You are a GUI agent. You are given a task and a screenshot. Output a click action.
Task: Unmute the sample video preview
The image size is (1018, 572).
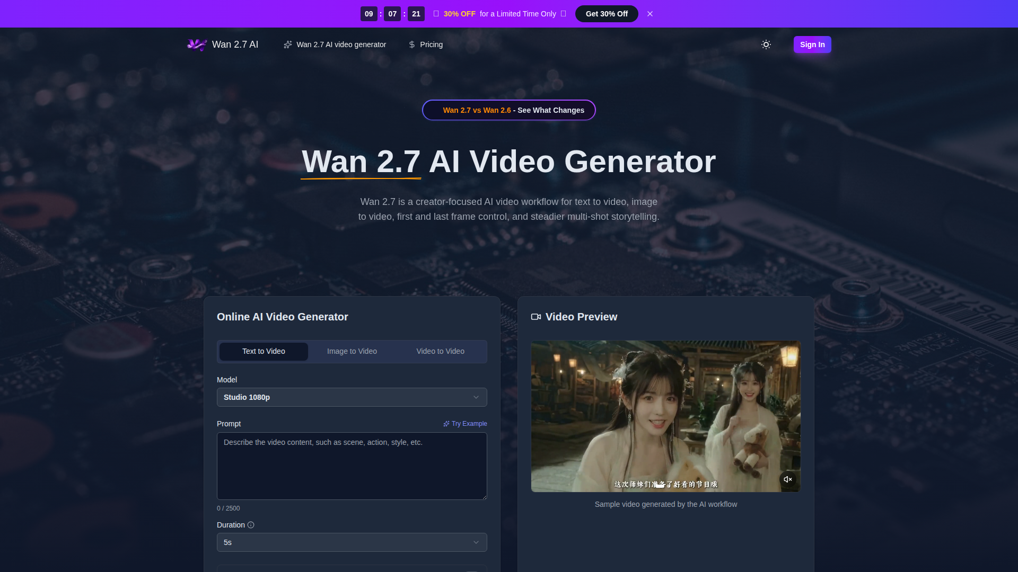point(787,479)
